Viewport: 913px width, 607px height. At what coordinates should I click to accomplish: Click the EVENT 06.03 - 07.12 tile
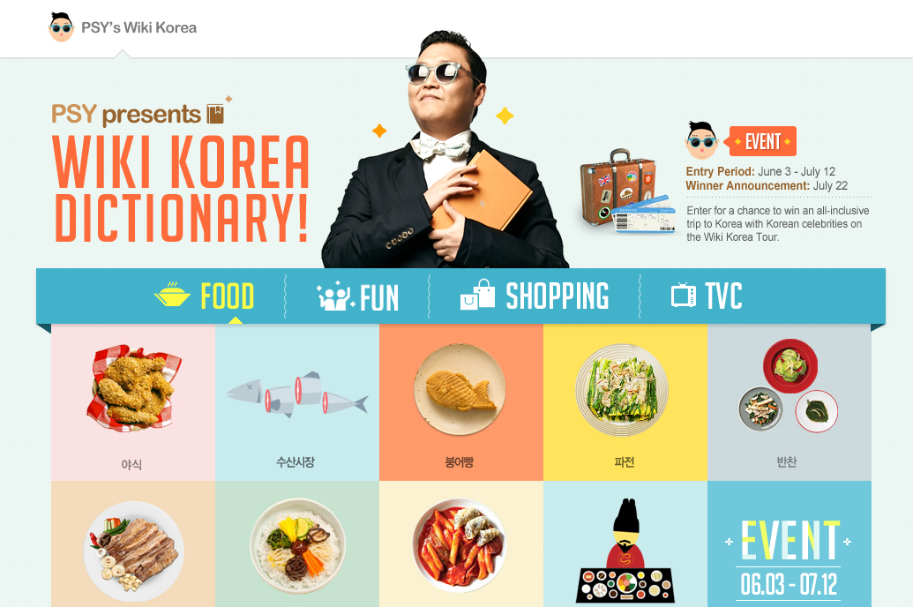790,544
